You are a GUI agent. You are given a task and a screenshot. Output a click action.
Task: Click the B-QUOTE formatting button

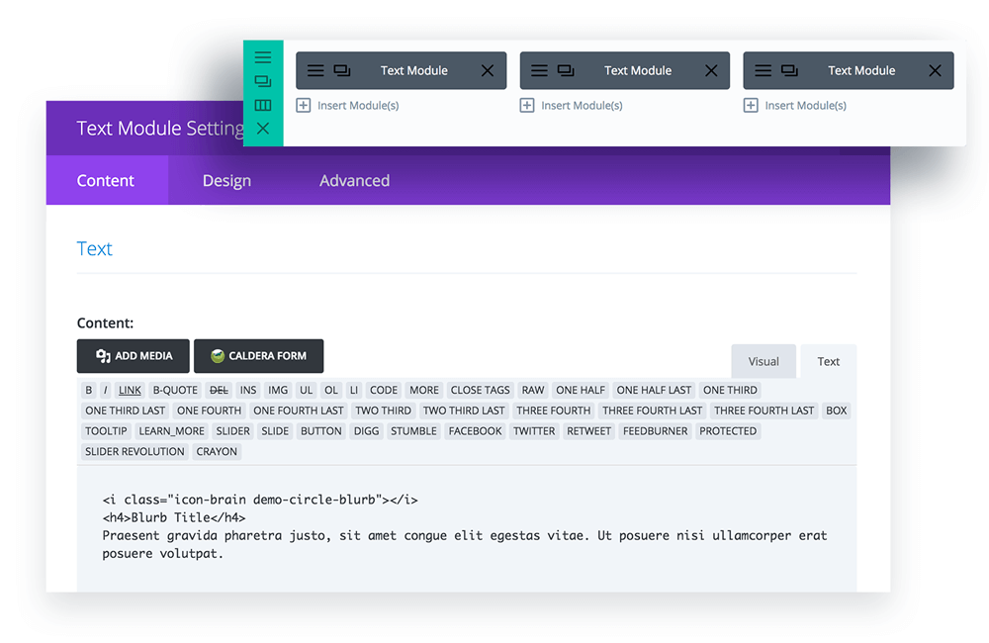pos(175,390)
